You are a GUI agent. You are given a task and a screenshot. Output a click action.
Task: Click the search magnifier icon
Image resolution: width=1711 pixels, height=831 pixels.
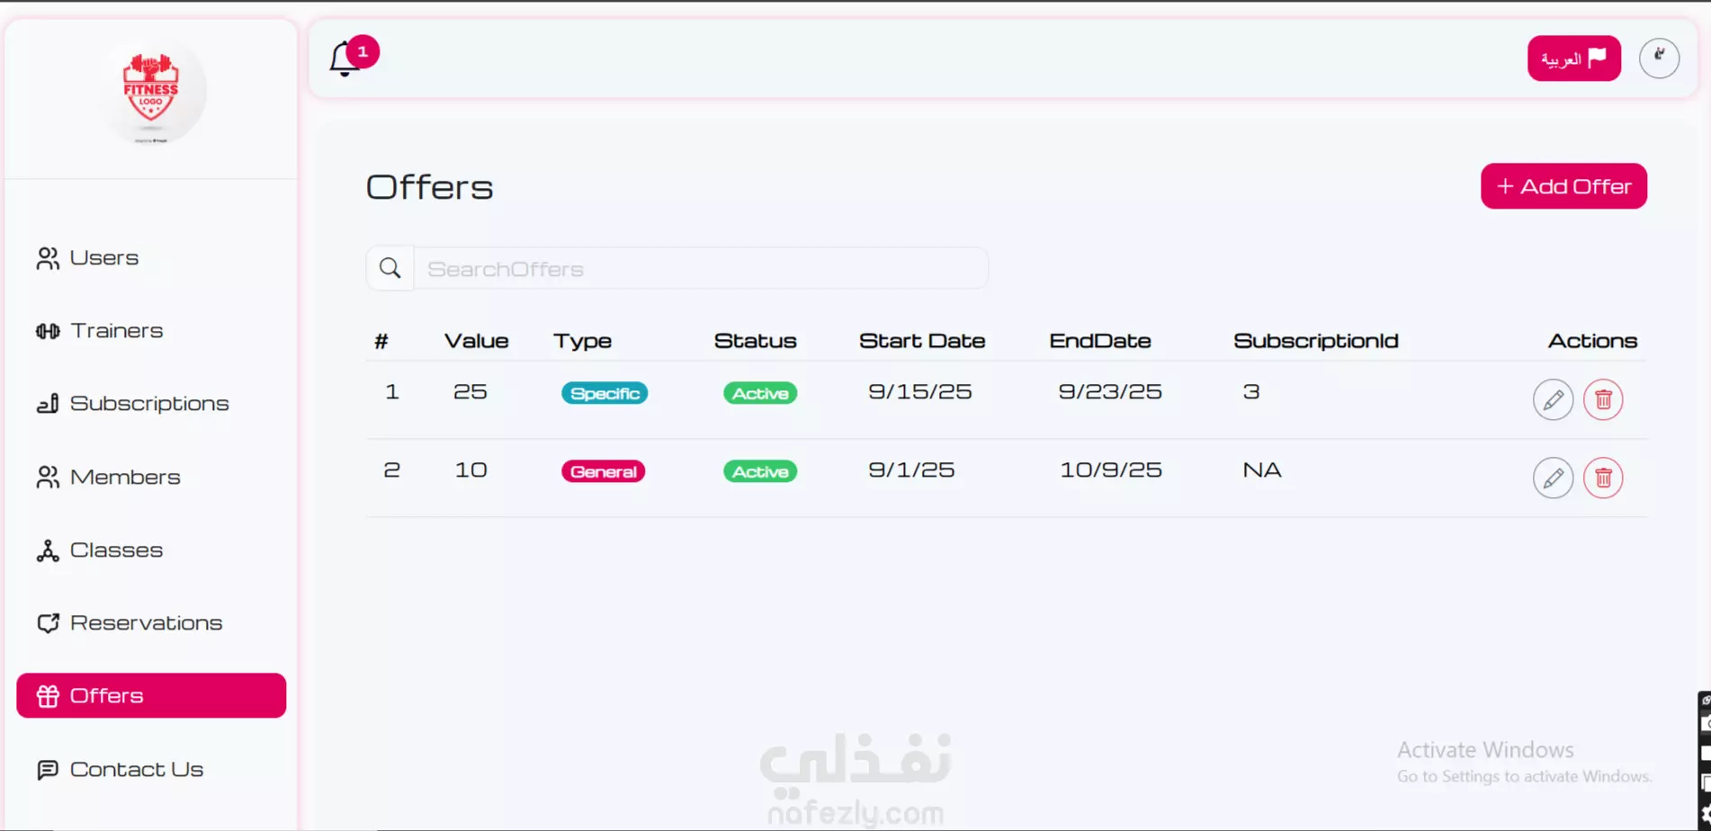390,268
